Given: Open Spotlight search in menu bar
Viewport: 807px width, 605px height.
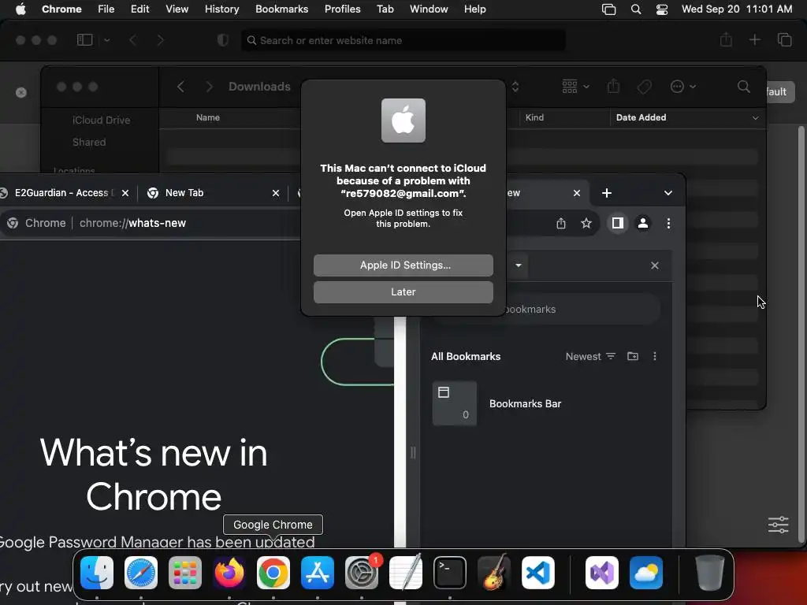Looking at the screenshot, I should click(x=636, y=9).
